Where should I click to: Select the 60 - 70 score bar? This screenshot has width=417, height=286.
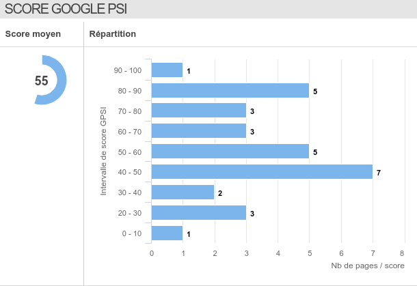click(198, 131)
